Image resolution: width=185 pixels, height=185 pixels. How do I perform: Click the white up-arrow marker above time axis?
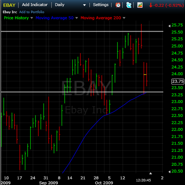coord(151,173)
